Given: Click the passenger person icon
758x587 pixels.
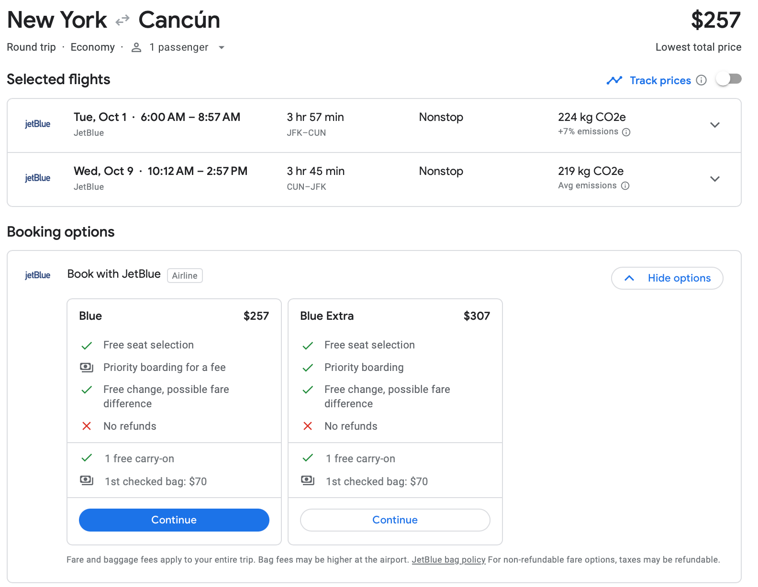Looking at the screenshot, I should (136, 47).
